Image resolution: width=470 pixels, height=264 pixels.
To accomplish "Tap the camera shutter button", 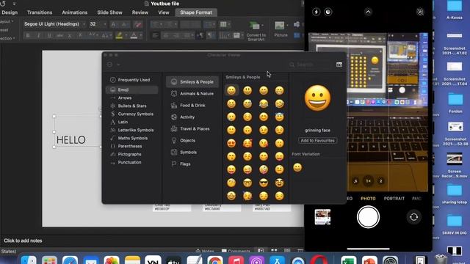I will point(368,217).
